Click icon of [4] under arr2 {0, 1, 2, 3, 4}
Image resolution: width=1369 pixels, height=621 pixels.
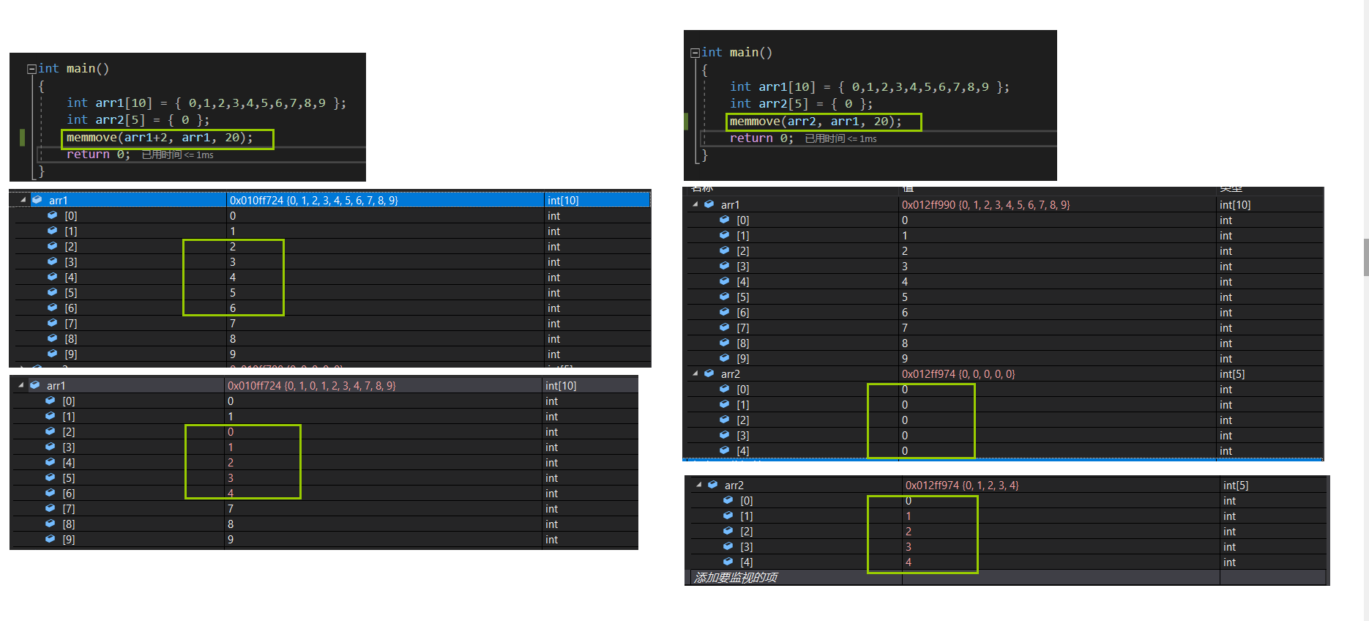(x=728, y=562)
